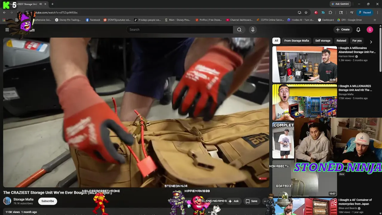Open the [TOMT] youtube vid bookmark
The image size is (382, 215).
117,20
